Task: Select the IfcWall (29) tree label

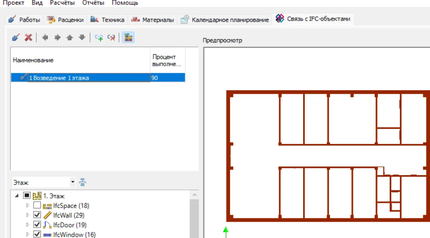Action: (69, 215)
